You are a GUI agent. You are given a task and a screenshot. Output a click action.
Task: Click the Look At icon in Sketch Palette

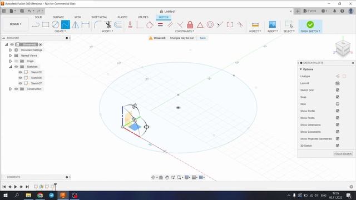click(338, 83)
